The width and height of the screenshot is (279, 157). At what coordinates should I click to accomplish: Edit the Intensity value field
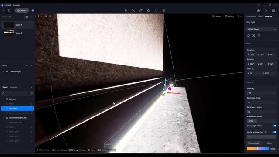261,93
